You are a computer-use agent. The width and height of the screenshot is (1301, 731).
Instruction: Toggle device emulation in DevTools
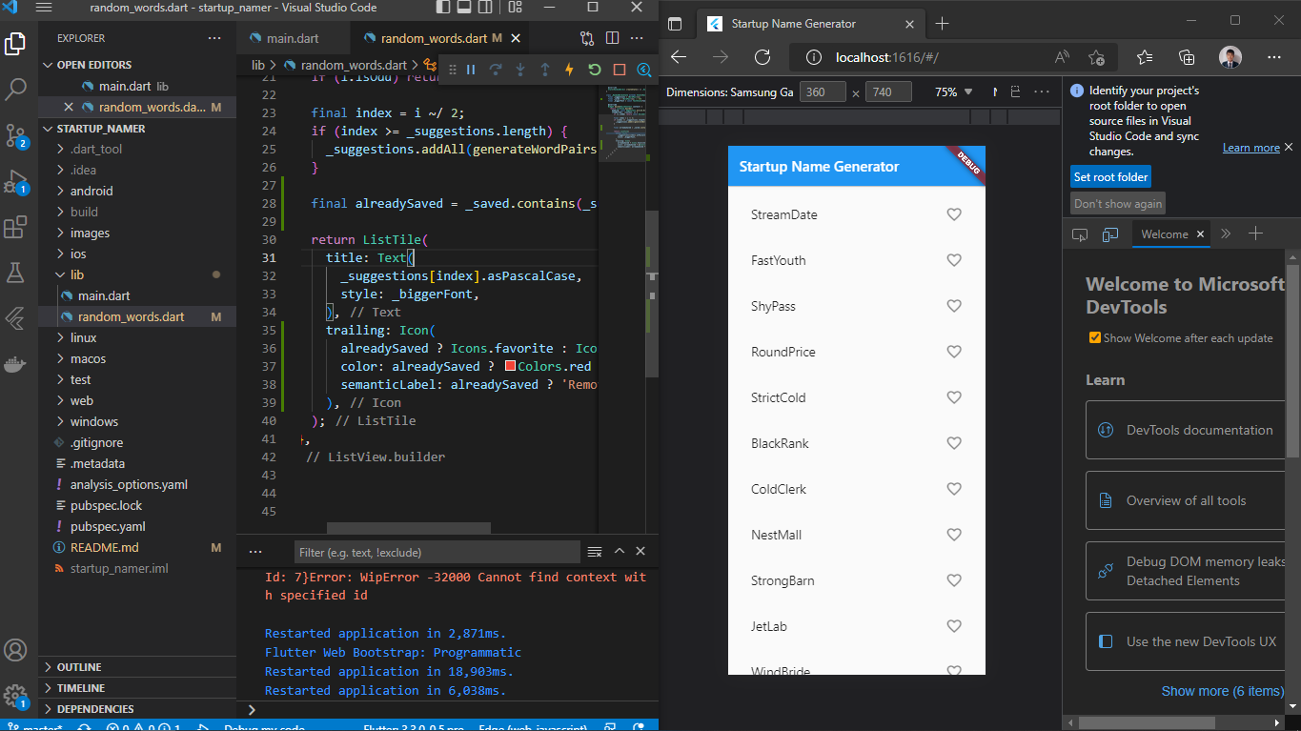pyautogui.click(x=1110, y=234)
